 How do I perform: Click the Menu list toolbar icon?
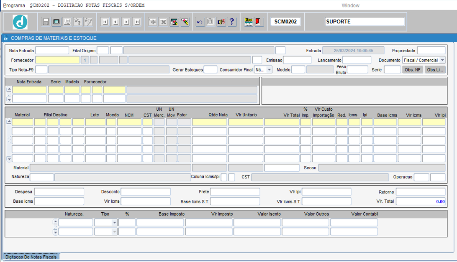click(249, 22)
